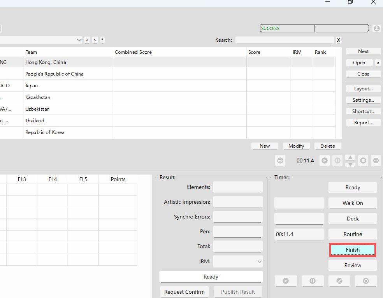Image resolution: width=383 pixels, height=298 pixels.
Task: Select the Japan team row
Action: [167, 86]
